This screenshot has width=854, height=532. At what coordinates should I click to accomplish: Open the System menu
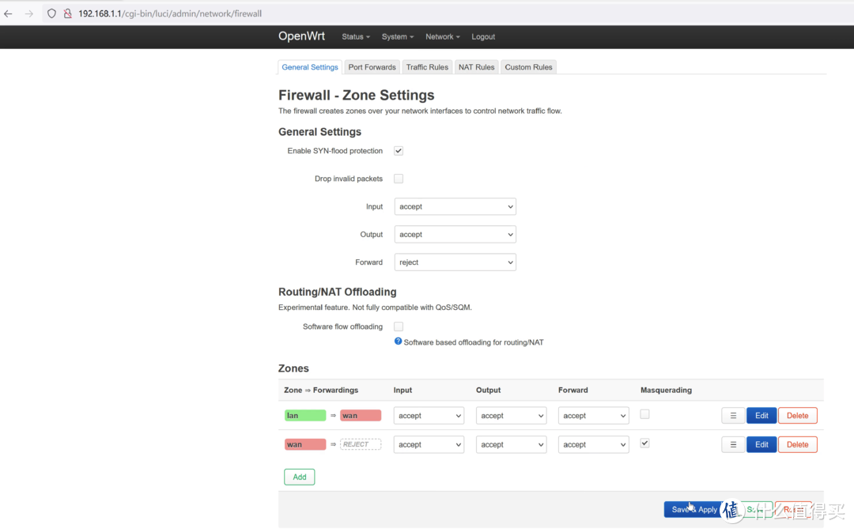click(x=398, y=36)
